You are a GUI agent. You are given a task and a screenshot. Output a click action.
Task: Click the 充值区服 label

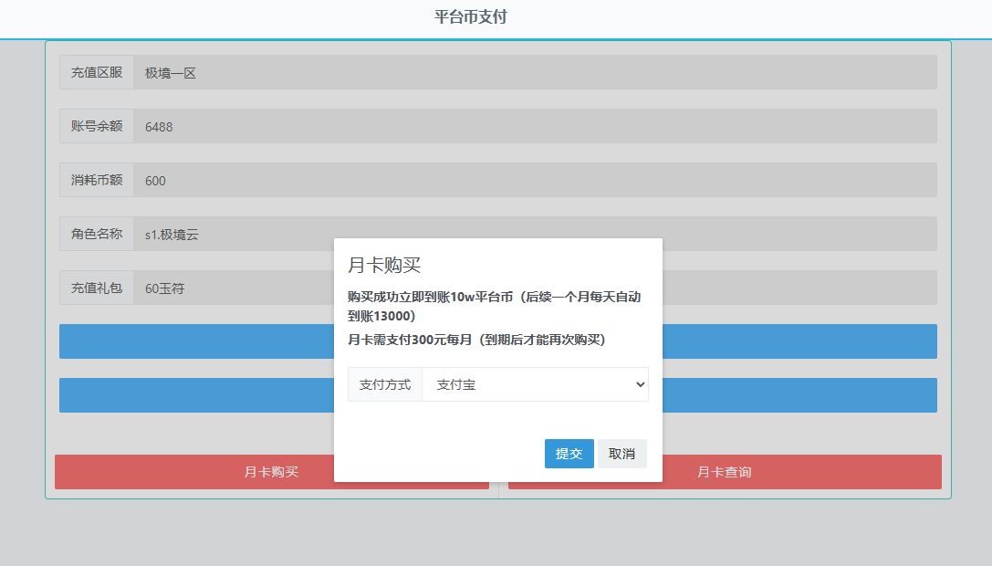pyautogui.click(x=97, y=73)
